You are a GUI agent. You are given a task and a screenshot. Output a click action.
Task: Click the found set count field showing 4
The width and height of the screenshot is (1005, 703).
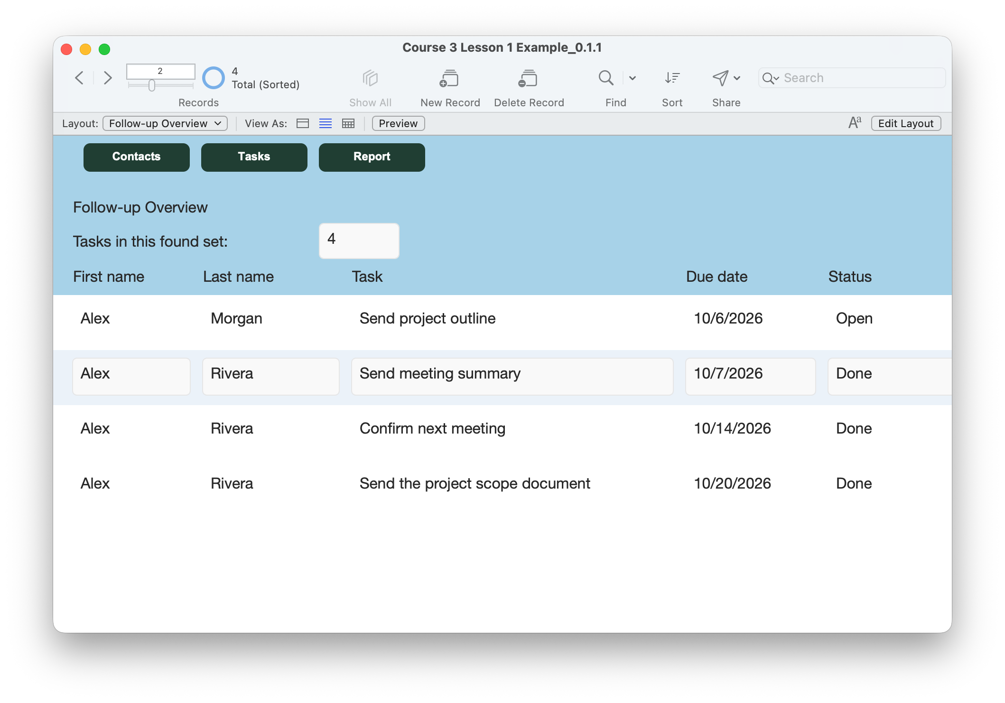click(x=359, y=240)
